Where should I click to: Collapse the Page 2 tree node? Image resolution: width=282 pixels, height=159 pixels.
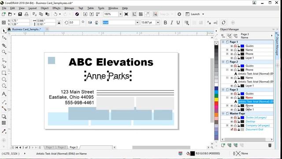[x=223, y=62]
